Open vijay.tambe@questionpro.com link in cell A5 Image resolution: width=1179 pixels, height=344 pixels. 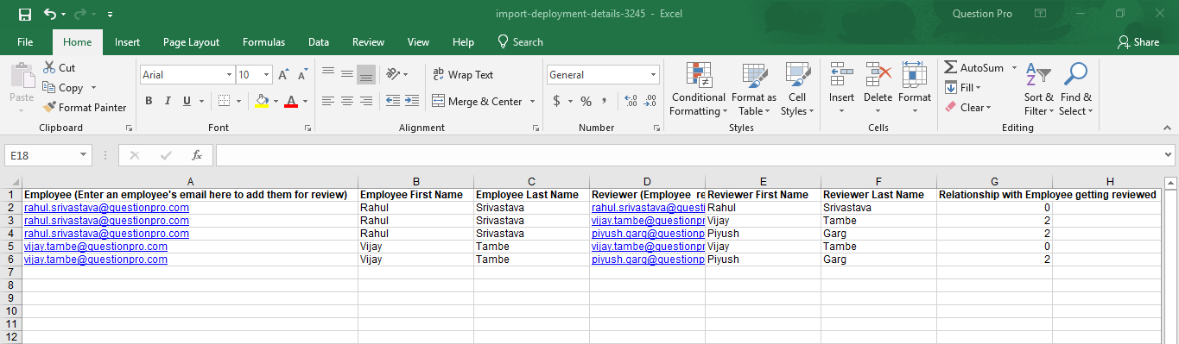[x=96, y=247]
